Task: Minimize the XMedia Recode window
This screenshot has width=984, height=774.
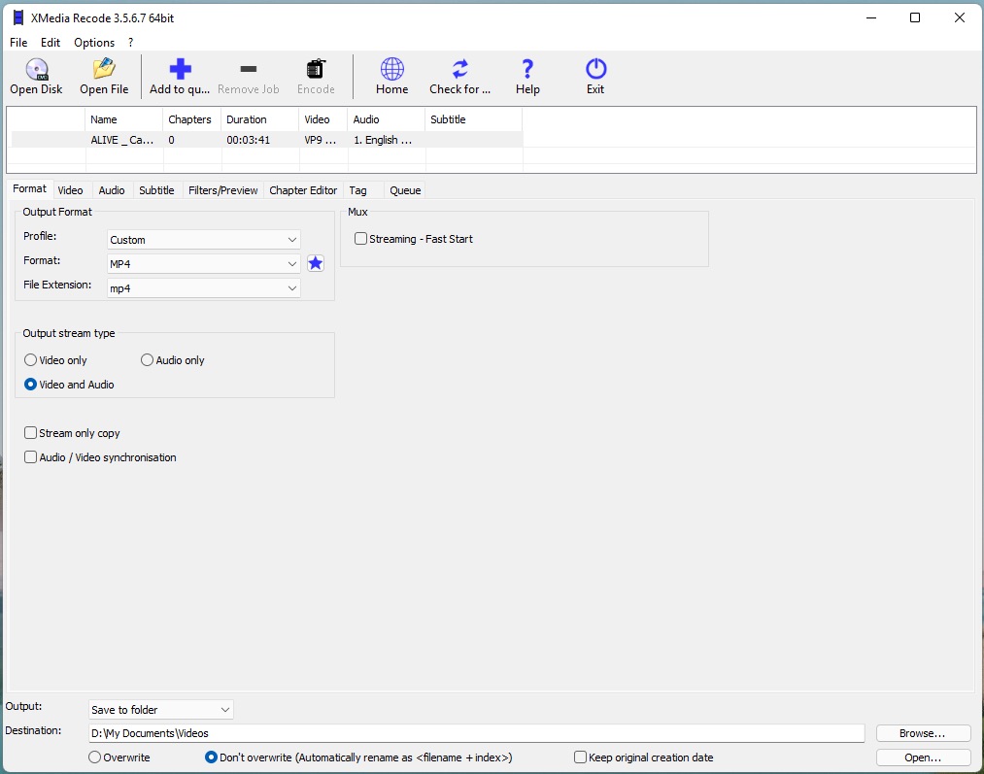Action: coord(871,17)
